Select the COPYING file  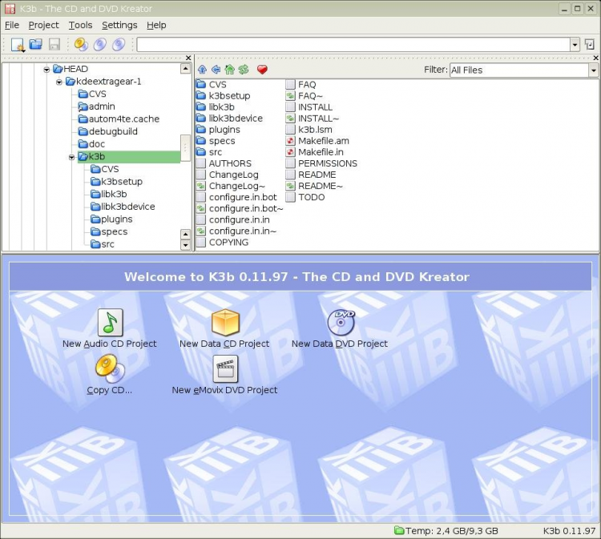pyautogui.click(x=222, y=243)
